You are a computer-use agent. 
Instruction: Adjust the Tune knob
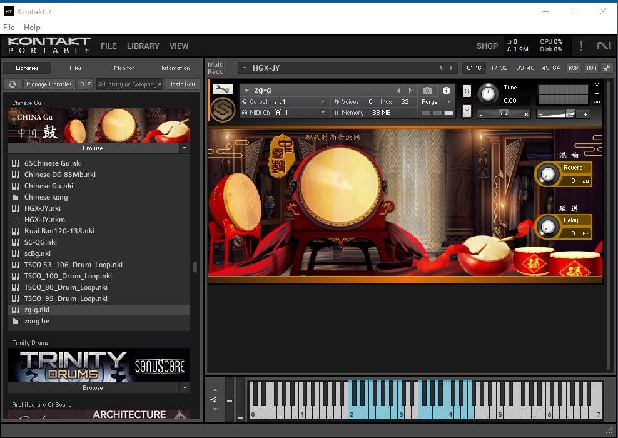coord(488,94)
